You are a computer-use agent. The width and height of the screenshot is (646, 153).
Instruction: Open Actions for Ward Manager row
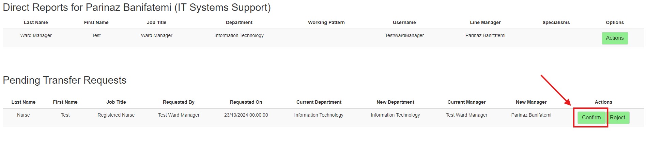615,38
